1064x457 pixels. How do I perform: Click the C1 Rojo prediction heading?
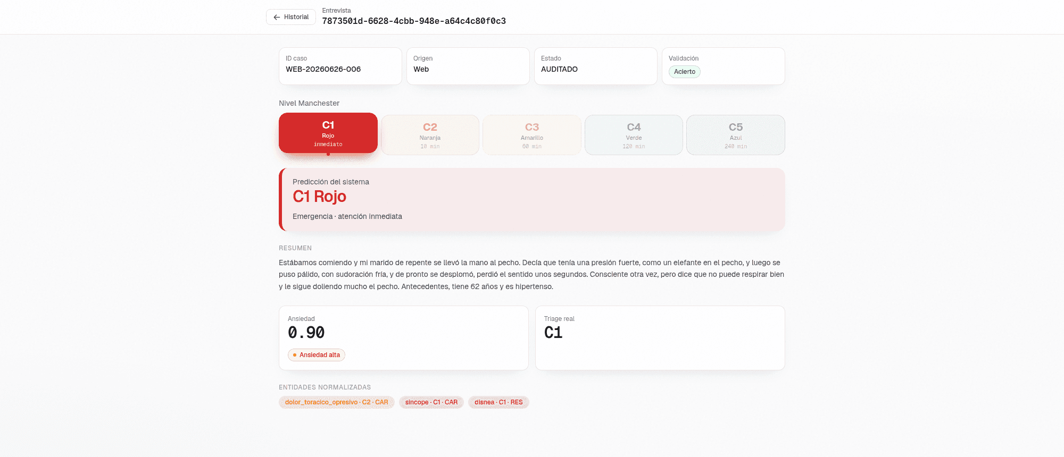pos(319,197)
